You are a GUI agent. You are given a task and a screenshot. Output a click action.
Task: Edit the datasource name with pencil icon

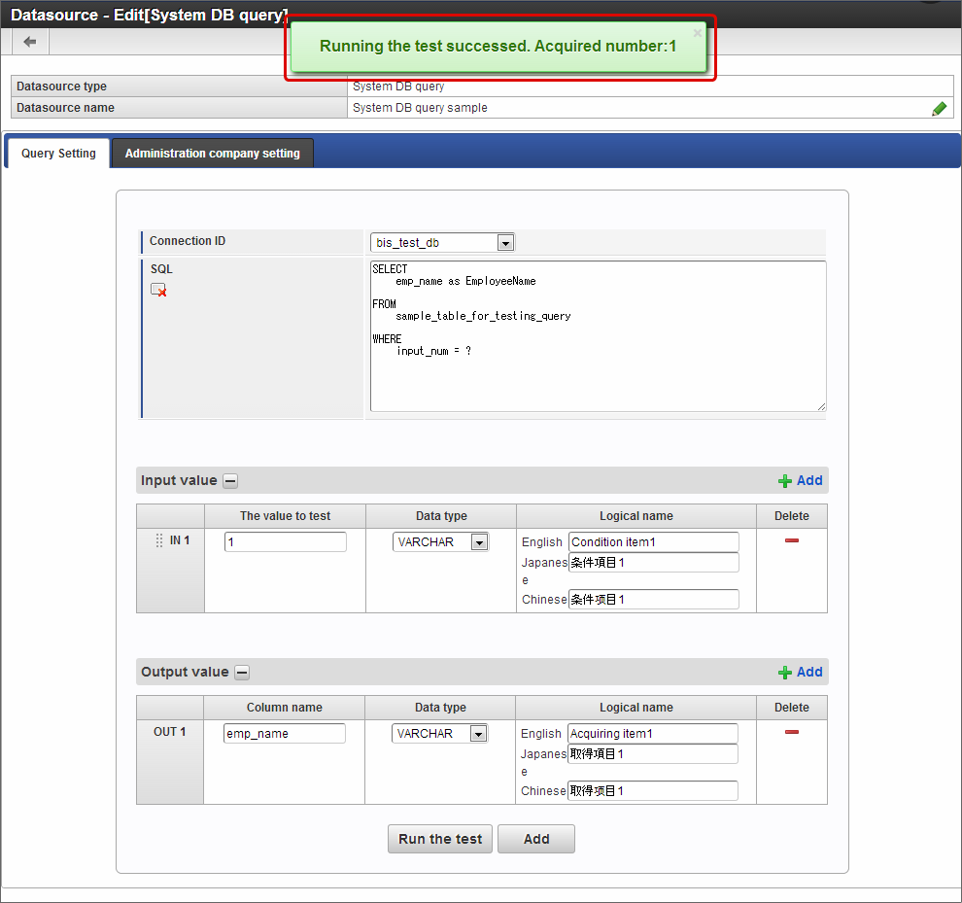(x=939, y=109)
